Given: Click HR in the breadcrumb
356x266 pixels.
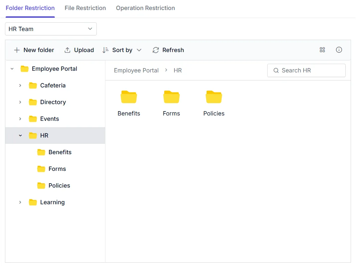Looking at the screenshot, I should (x=178, y=70).
